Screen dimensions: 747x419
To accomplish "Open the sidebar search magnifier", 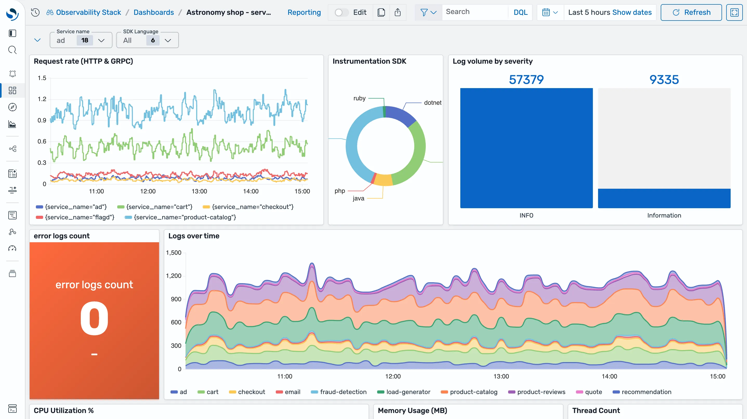I will click(x=12, y=50).
